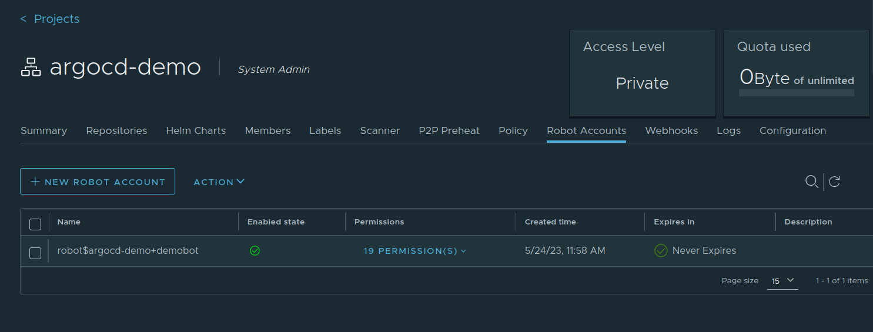873x332 pixels.
Task: Open the Page size selector
Action: click(782, 281)
